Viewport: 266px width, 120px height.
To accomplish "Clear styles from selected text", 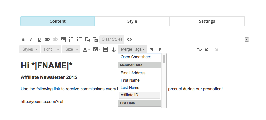I will click(112, 39).
